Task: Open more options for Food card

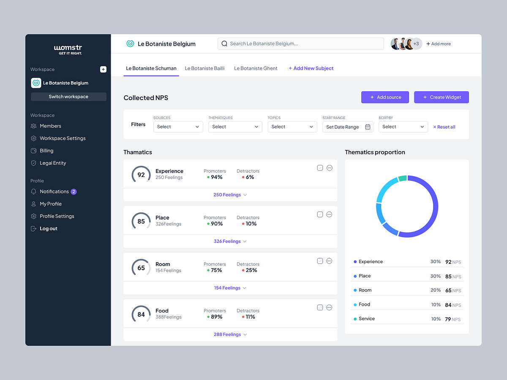Action: click(x=329, y=307)
